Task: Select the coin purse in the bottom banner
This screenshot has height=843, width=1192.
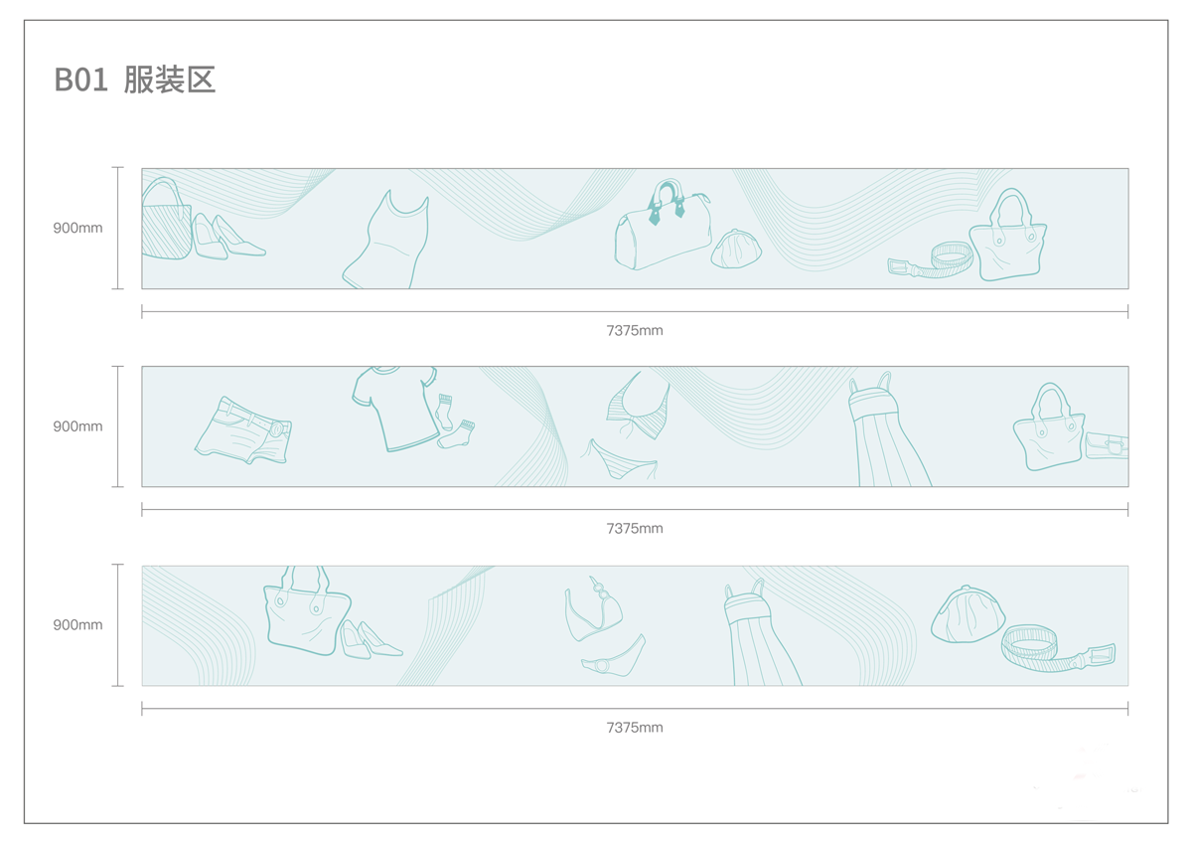Action: tap(968, 614)
